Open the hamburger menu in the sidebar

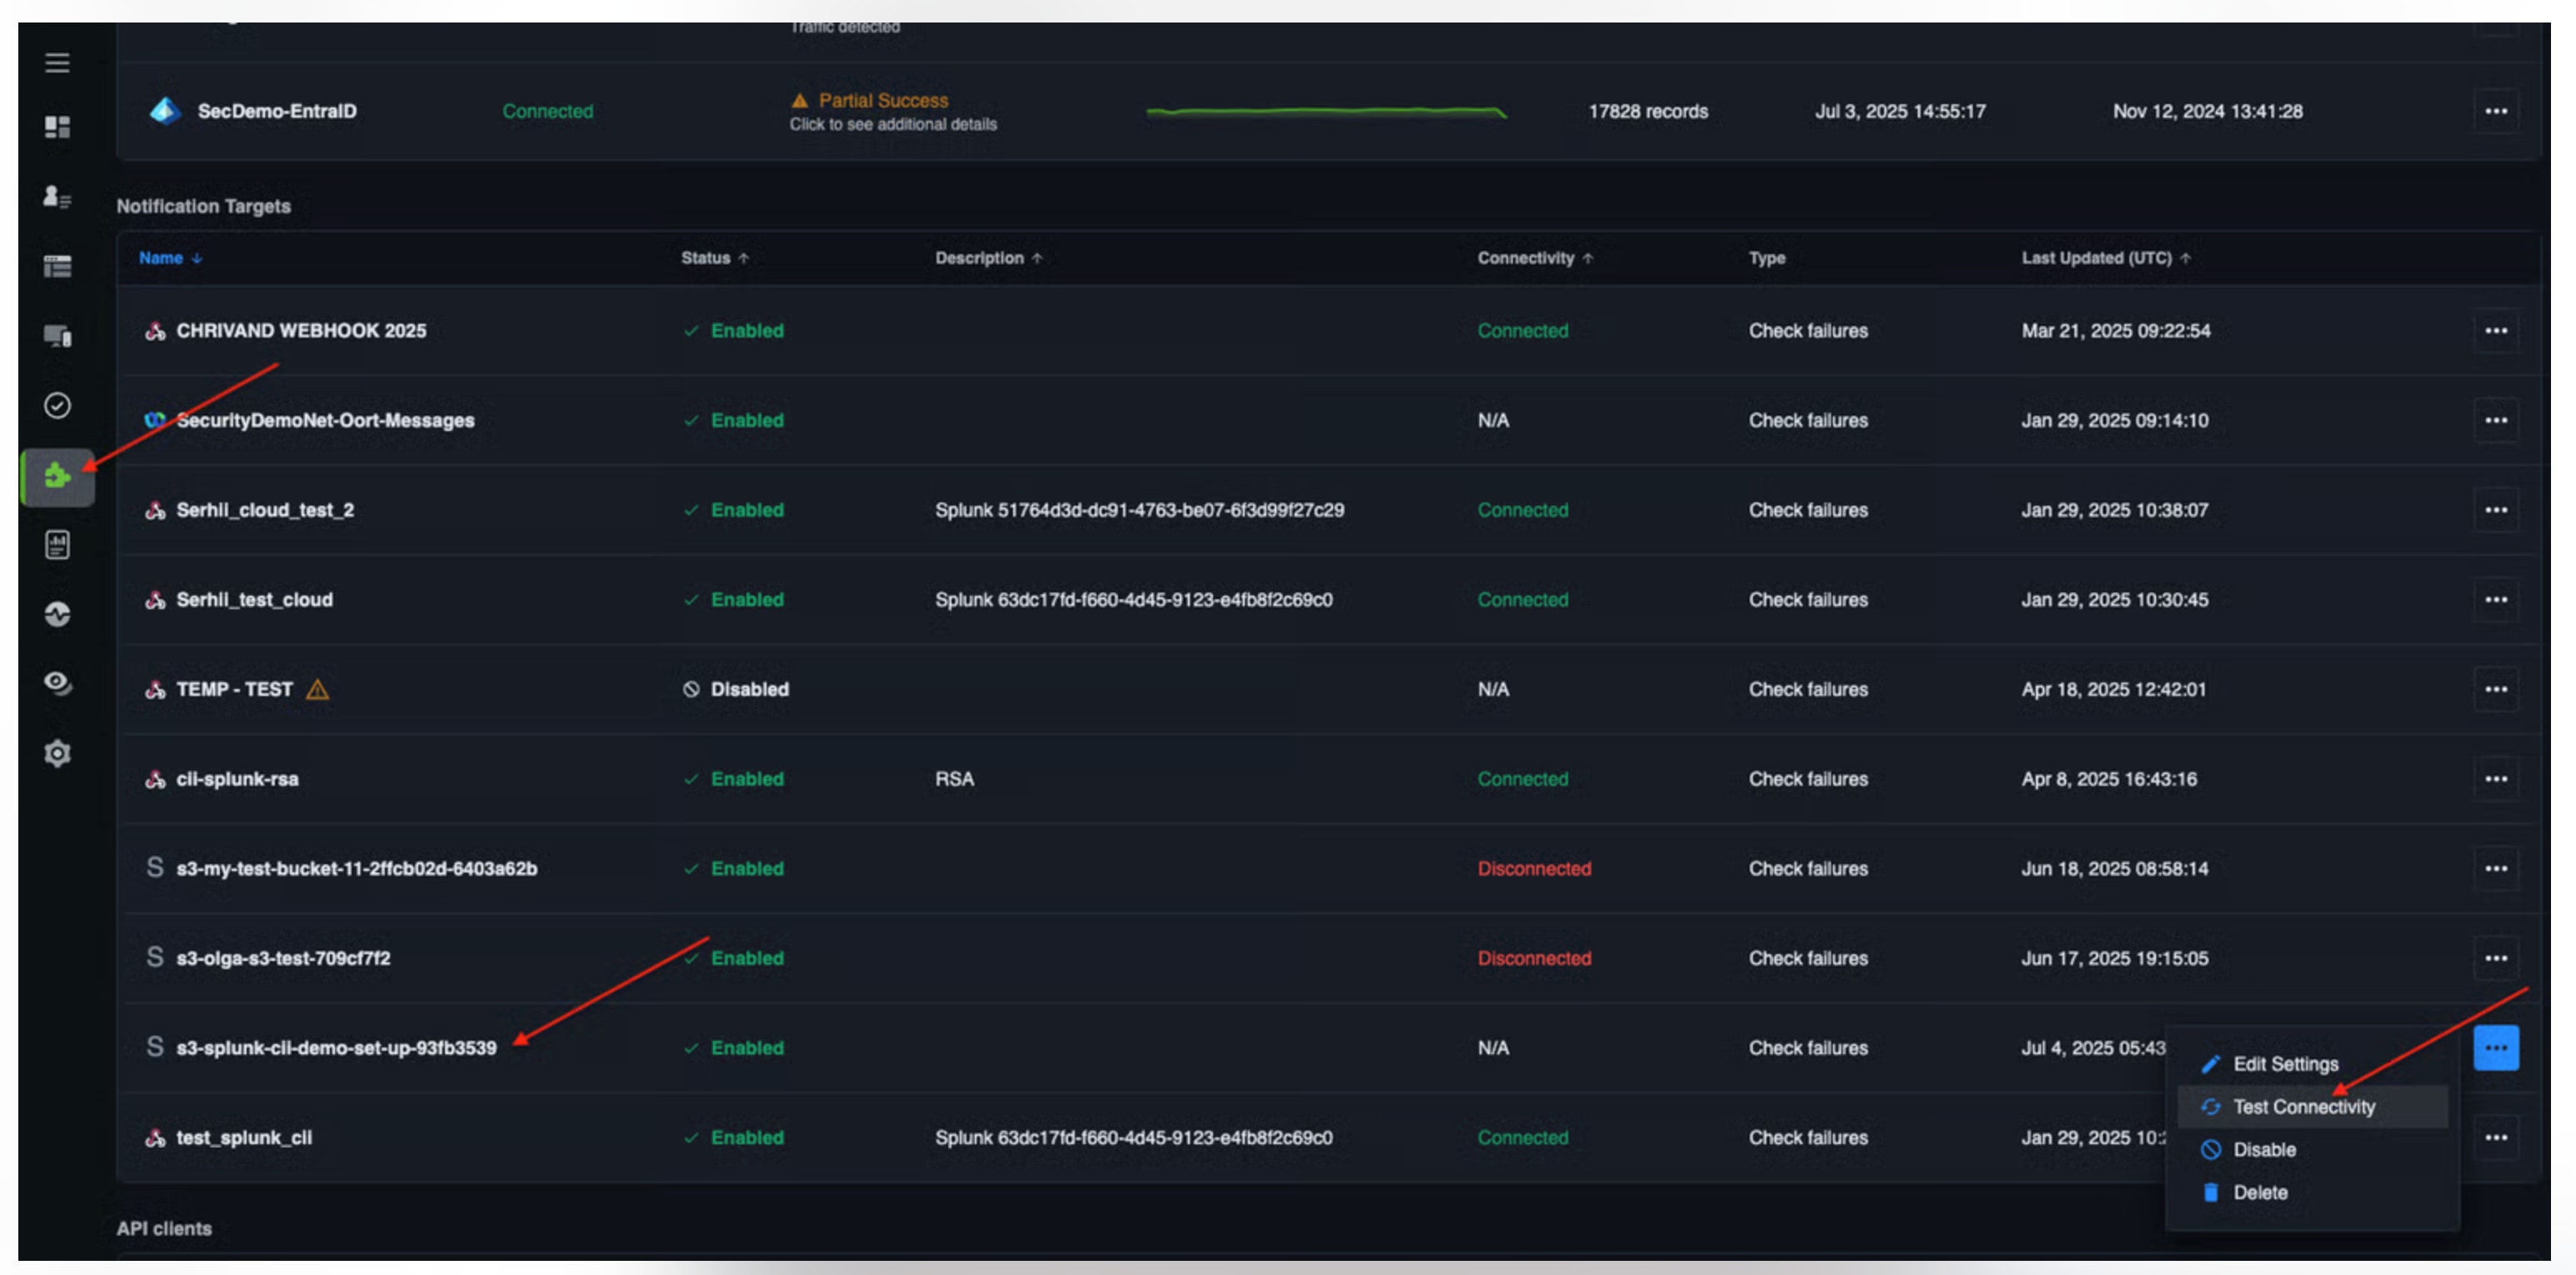pyautogui.click(x=57, y=63)
